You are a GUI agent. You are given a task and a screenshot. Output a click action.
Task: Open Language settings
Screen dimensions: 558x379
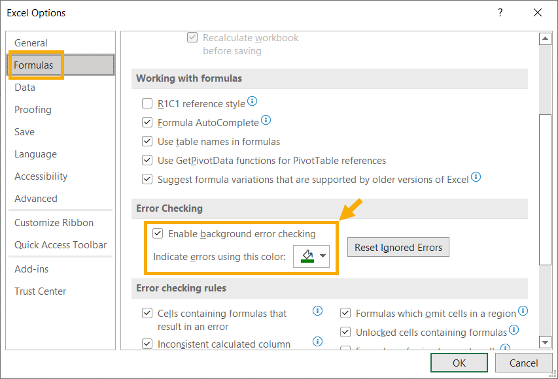[61, 154]
